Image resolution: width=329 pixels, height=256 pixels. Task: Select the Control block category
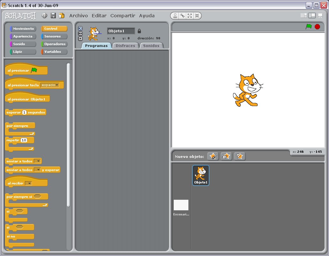pos(54,29)
